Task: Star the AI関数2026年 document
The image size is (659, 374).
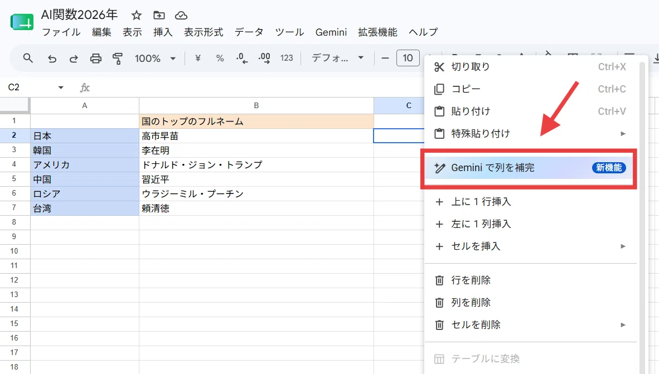Action: [137, 16]
